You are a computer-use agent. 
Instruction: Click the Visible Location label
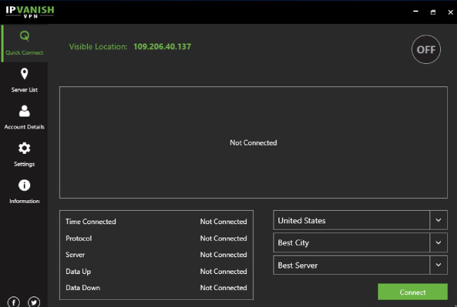(x=98, y=46)
